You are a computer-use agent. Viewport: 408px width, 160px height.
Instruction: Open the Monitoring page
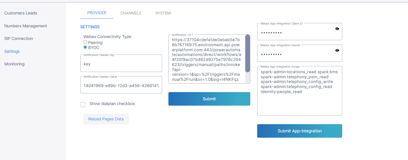click(14, 64)
